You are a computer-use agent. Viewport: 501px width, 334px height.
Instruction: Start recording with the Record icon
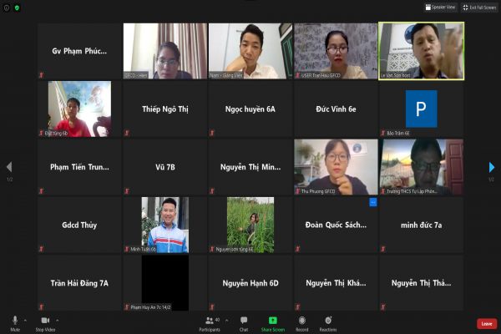(x=301, y=321)
